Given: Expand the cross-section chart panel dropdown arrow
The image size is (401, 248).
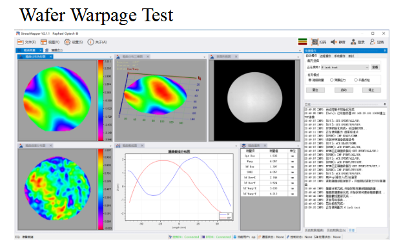Looking at the screenshot, I should [236, 146].
